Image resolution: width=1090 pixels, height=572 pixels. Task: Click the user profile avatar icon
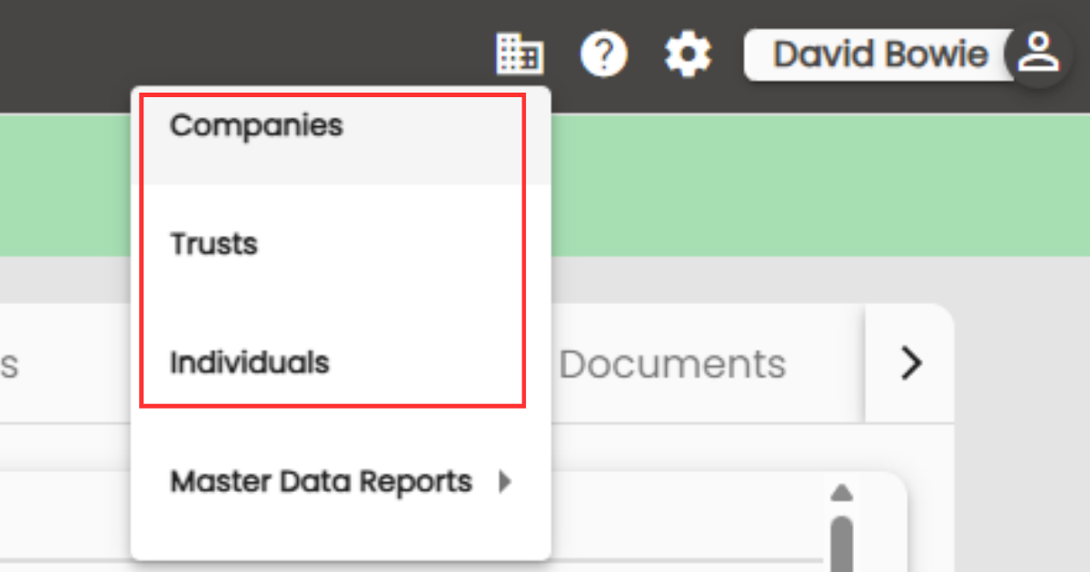pos(1038,54)
